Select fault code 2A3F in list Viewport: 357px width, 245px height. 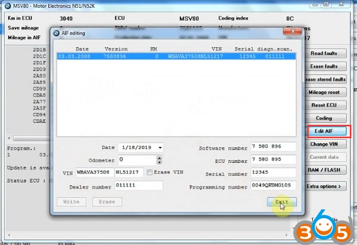[x=39, y=108]
